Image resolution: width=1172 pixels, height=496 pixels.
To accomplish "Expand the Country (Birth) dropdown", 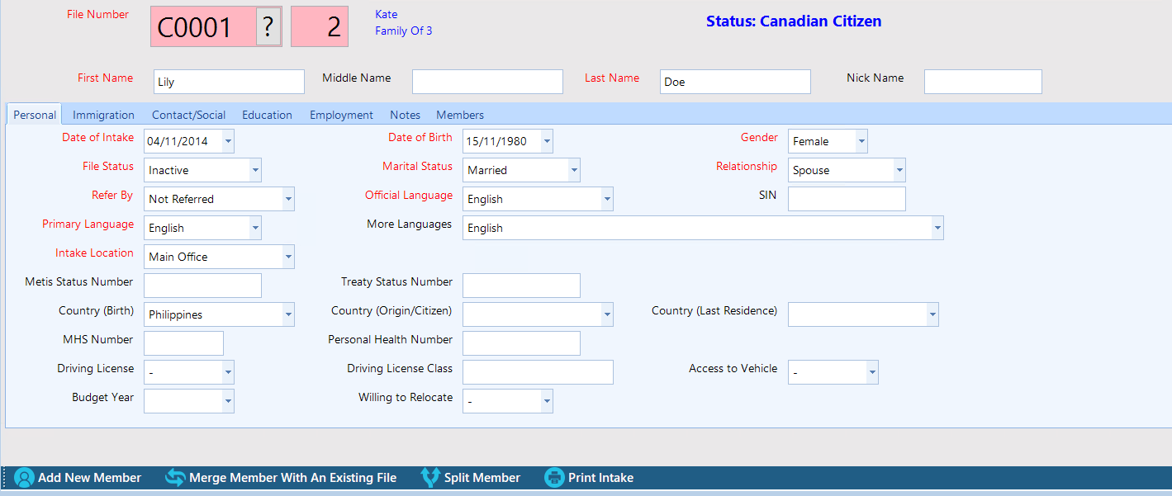I will pos(288,314).
